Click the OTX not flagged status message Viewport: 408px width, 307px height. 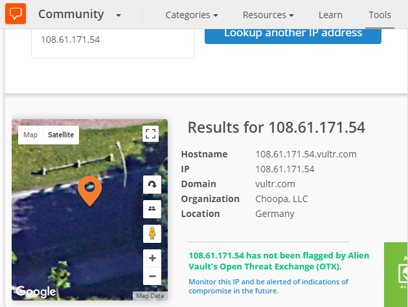pyautogui.click(x=278, y=261)
